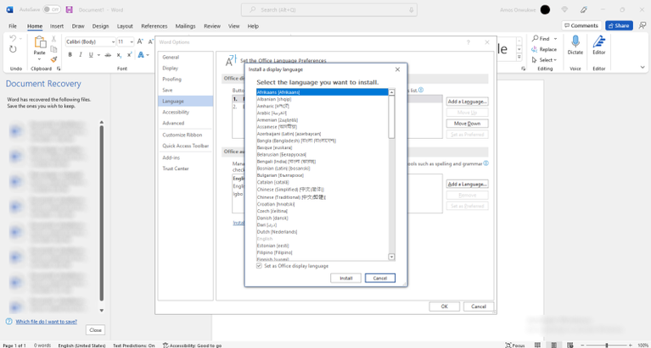651x348 pixels.
Task: Click OK in Word Options dialog
Action: tap(444, 307)
